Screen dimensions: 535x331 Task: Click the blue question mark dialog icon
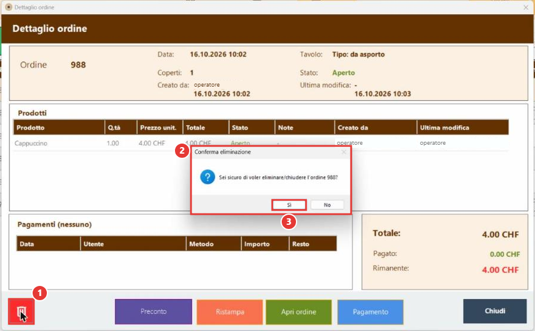[x=208, y=177]
